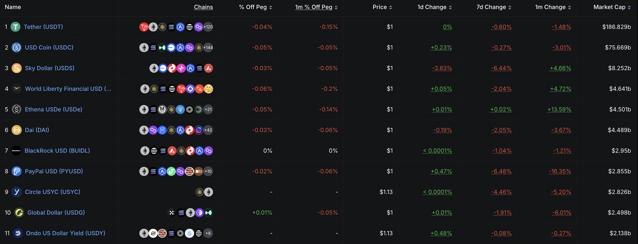
Task: Open the Dai (DAI) link
Action: coord(37,130)
